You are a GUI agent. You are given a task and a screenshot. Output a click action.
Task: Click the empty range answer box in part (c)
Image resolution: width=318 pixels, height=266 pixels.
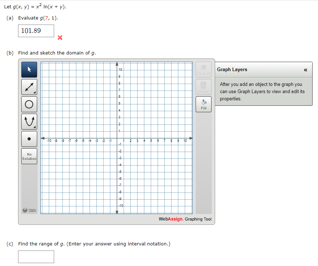[x=36, y=257]
